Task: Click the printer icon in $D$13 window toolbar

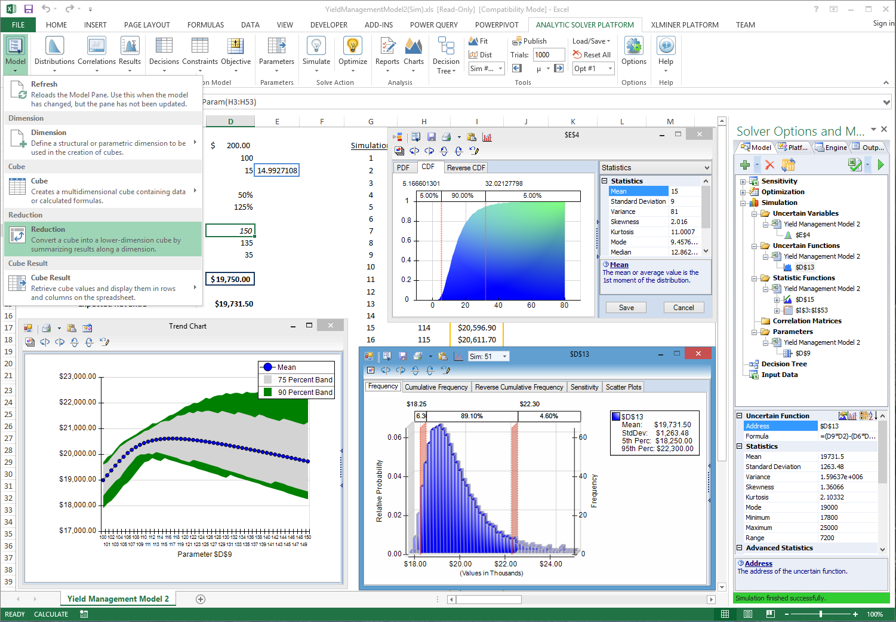Action: coord(417,357)
